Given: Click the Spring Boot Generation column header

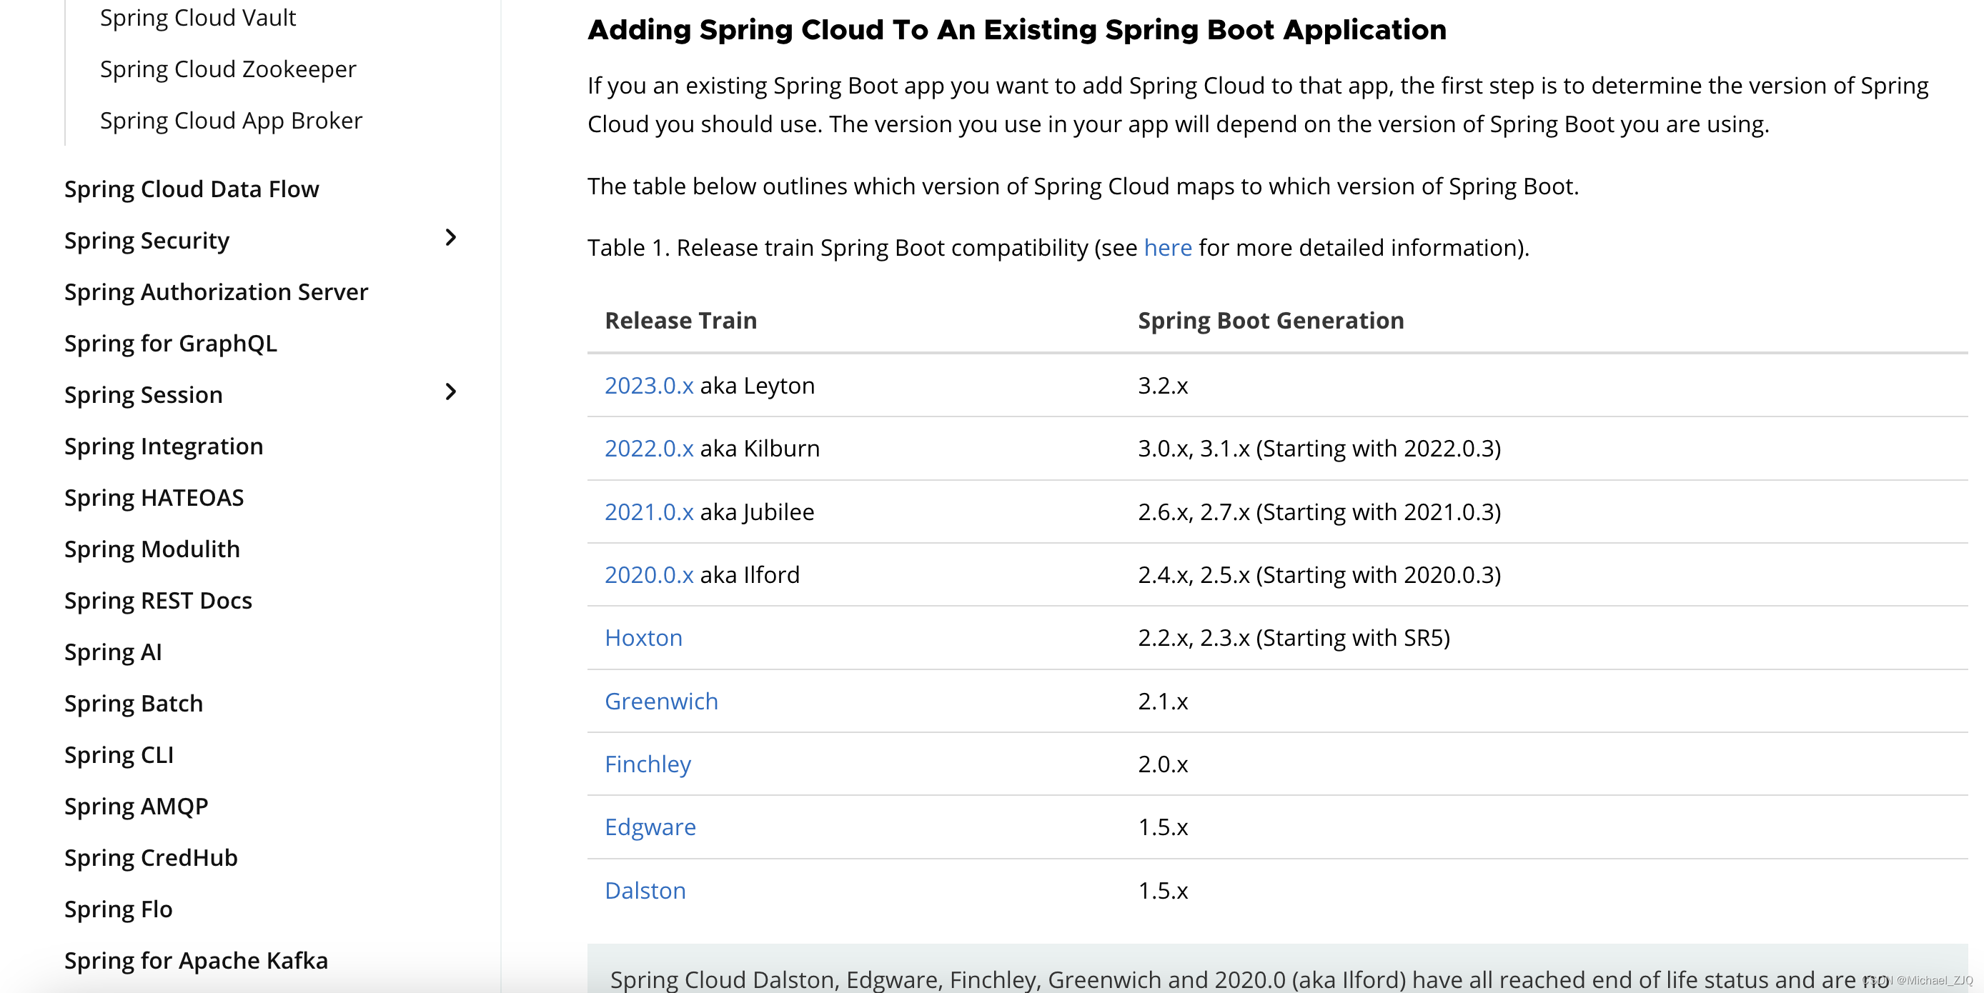Looking at the screenshot, I should pyautogui.click(x=1271, y=321).
